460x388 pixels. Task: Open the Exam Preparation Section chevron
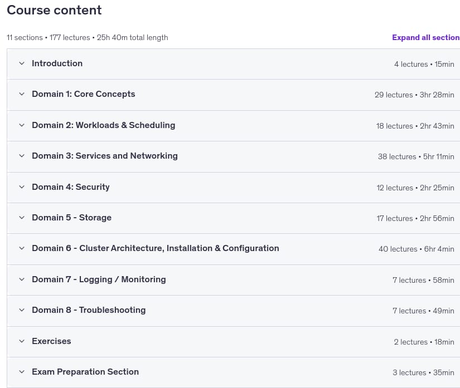pos(22,372)
